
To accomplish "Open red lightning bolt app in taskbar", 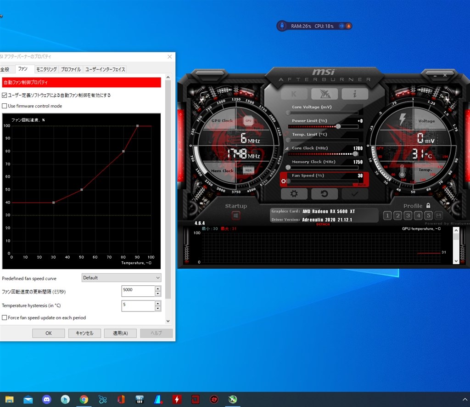I will 177,400.
